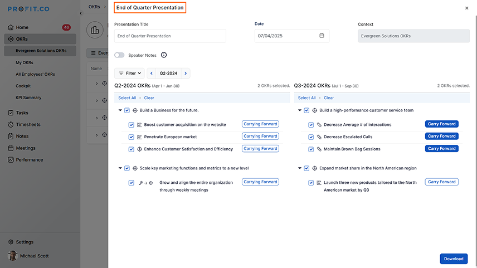
Task: Open All Employees' OKRs
Action: tap(35, 74)
